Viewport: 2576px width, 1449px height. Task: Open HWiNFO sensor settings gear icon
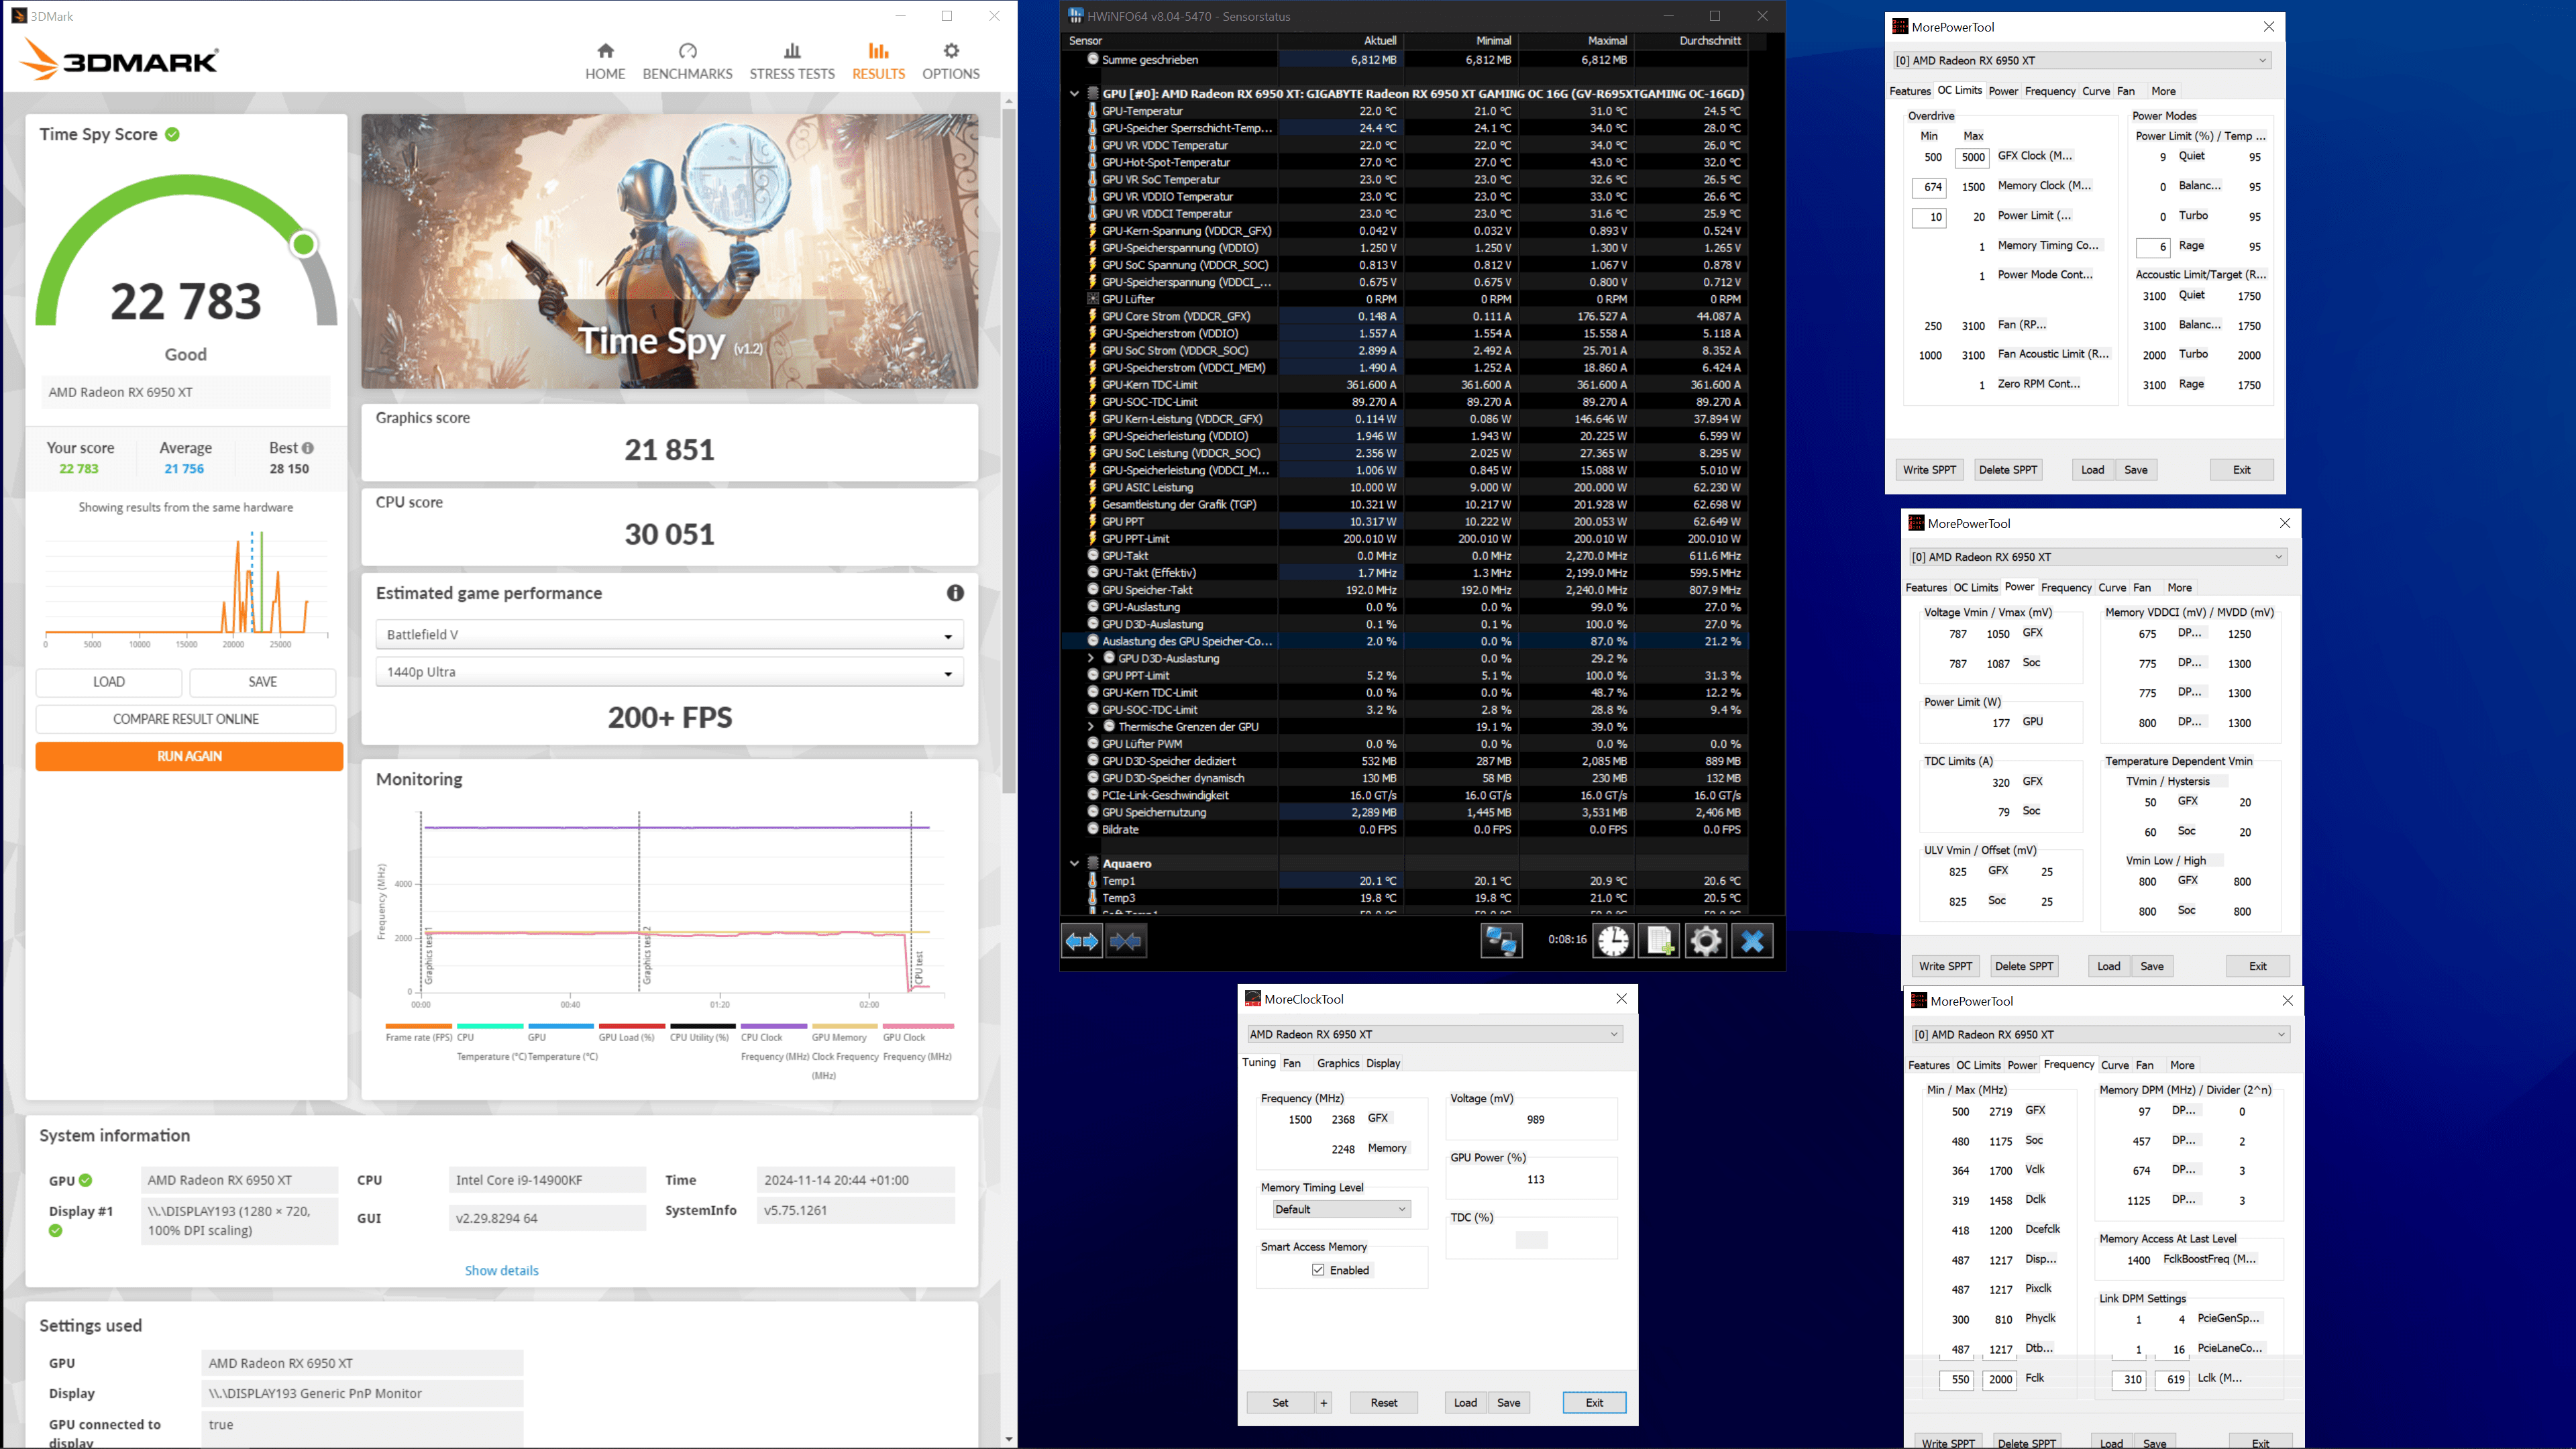(x=1706, y=941)
